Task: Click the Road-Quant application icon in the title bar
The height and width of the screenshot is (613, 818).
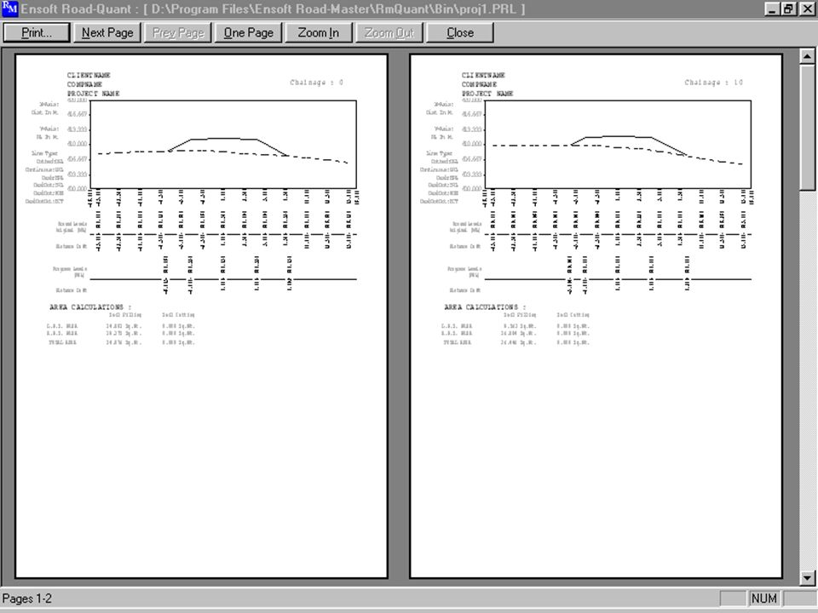Action: tap(9, 9)
